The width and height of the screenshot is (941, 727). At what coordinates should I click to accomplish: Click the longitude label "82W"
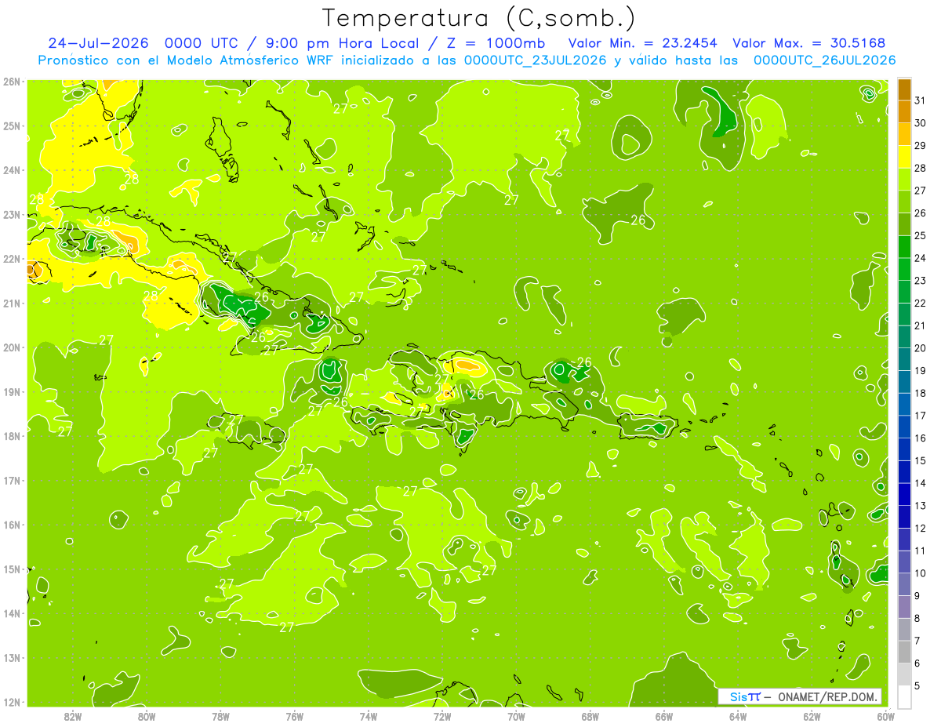coord(73,716)
